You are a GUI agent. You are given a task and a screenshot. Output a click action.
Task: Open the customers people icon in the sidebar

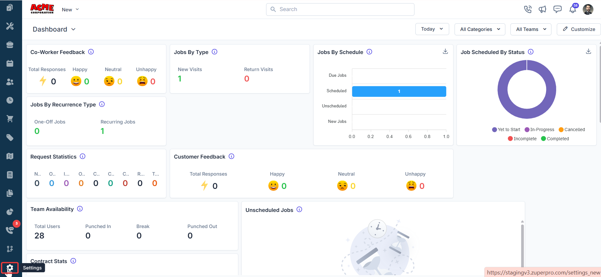[10, 82]
